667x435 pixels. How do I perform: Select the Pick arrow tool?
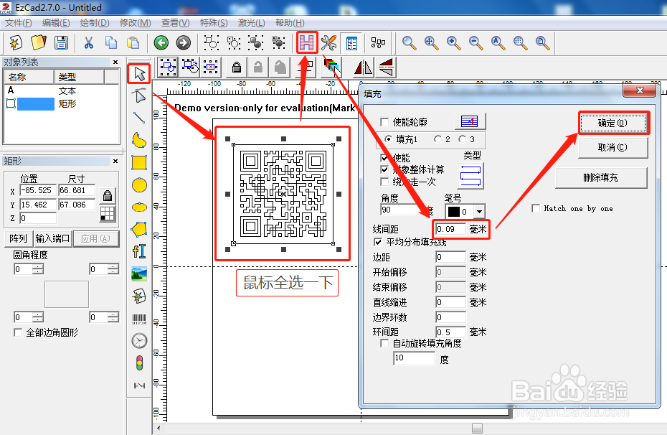[x=139, y=74]
